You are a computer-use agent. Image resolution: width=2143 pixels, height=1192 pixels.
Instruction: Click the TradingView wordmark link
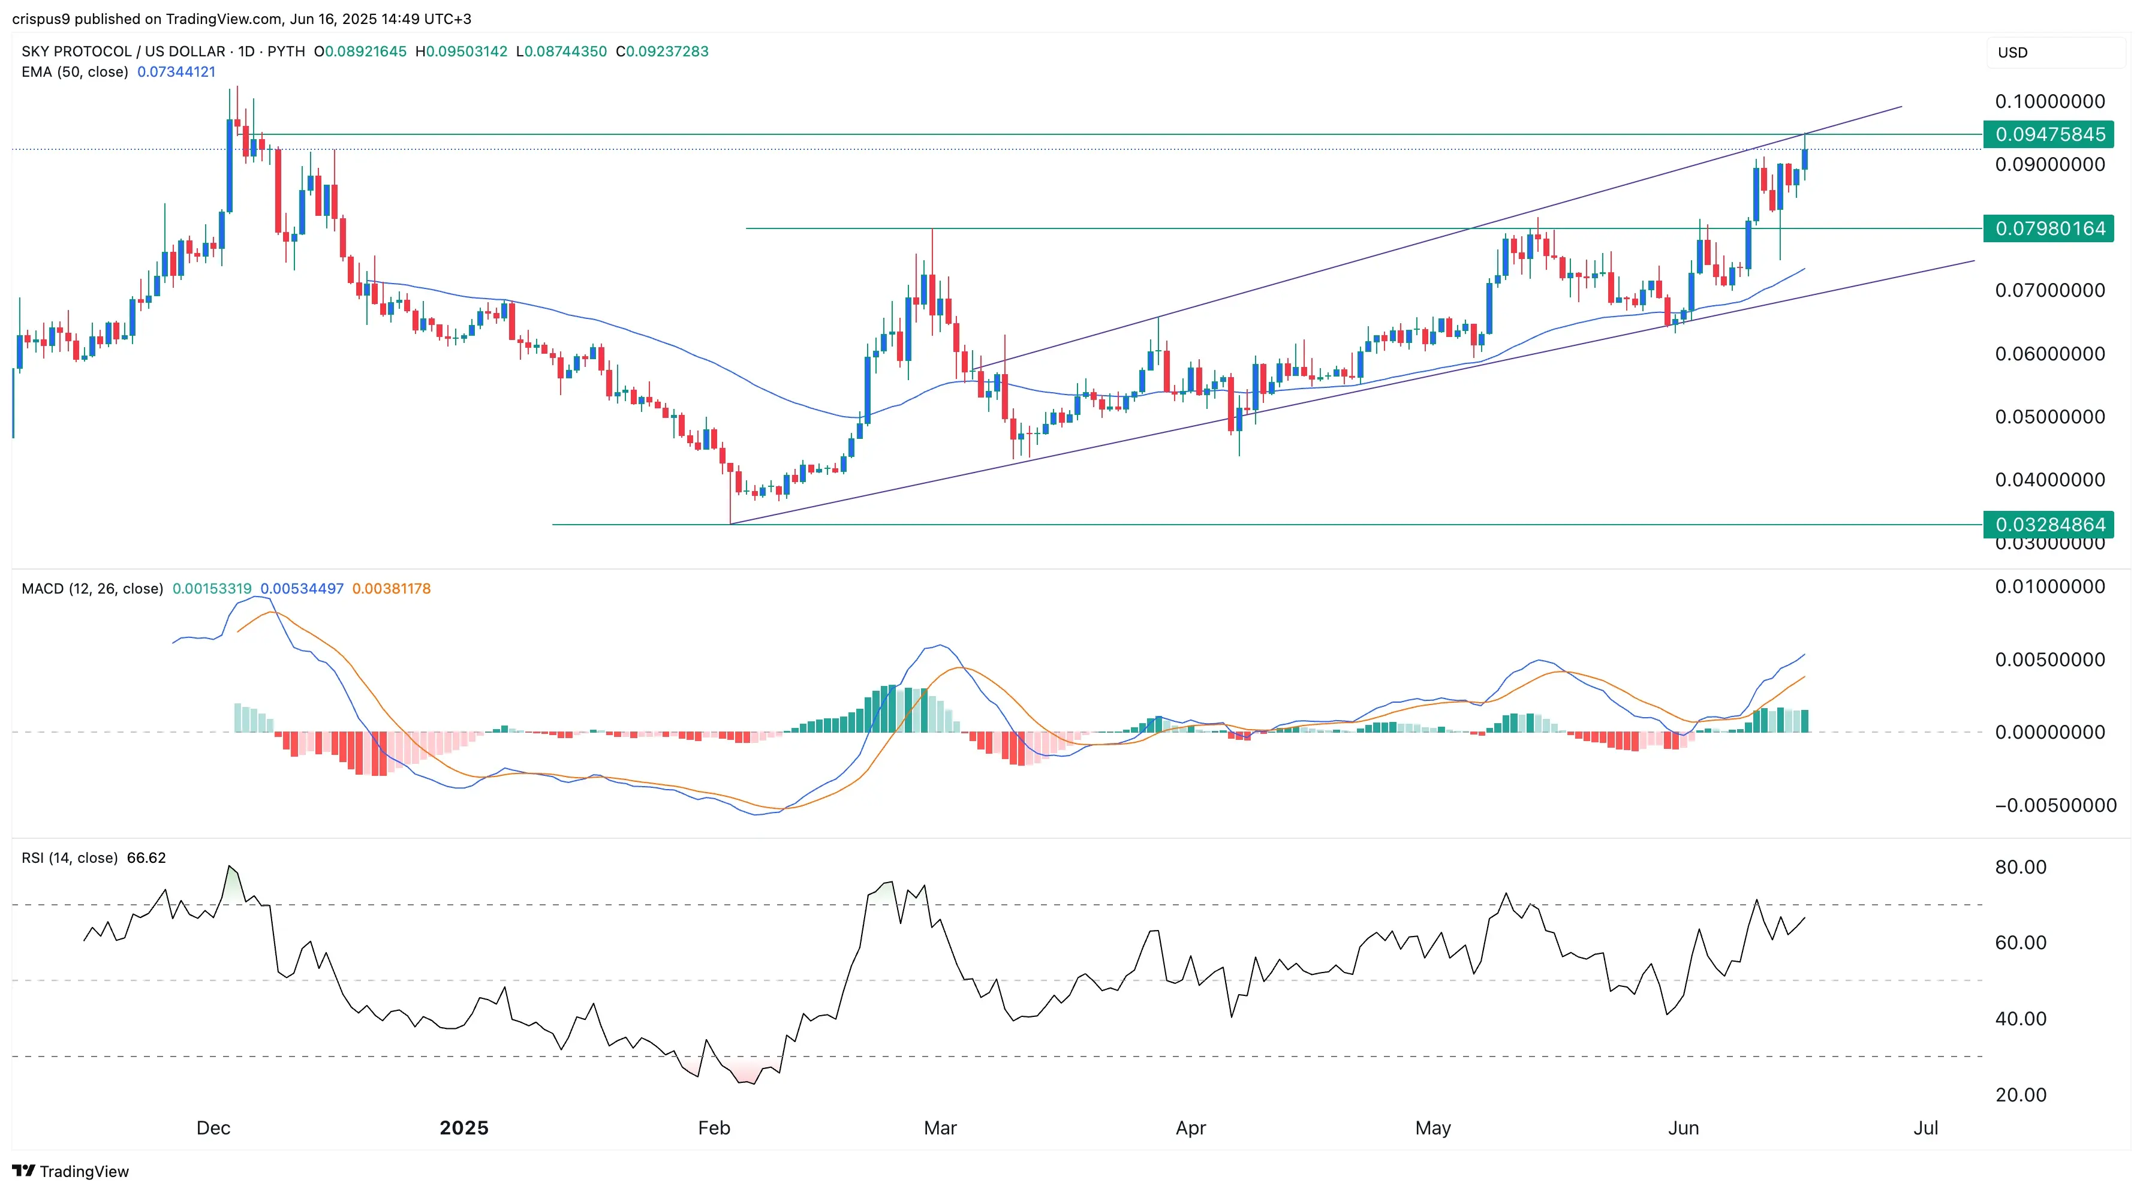click(84, 1171)
